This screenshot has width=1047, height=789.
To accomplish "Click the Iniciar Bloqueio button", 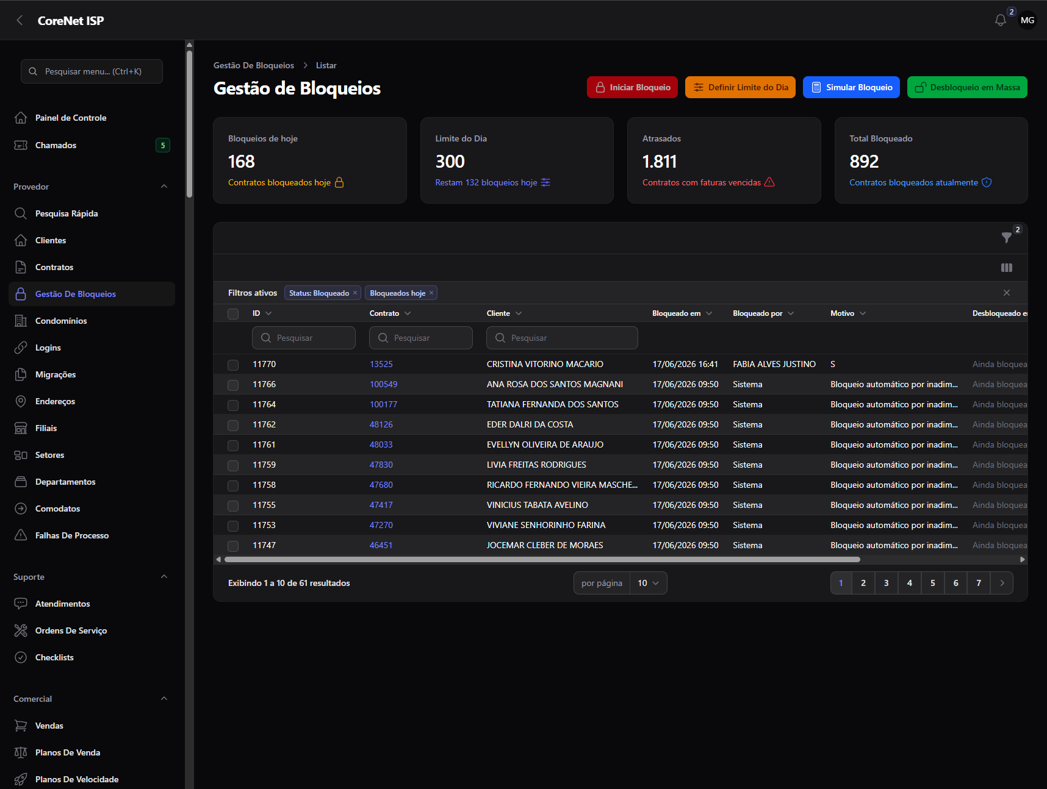I will click(x=633, y=87).
